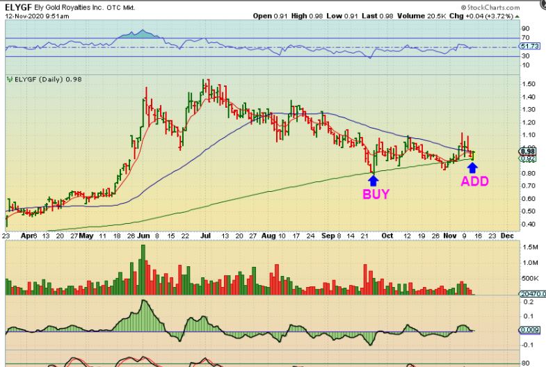The height and width of the screenshot is (367, 546).
Task: Click the Nov label on date axis
Action: pos(450,236)
